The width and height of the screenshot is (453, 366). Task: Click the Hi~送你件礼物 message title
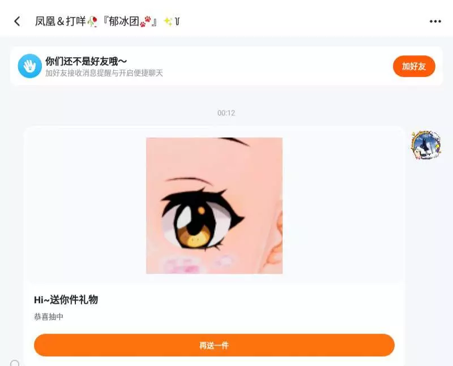pyautogui.click(x=66, y=300)
